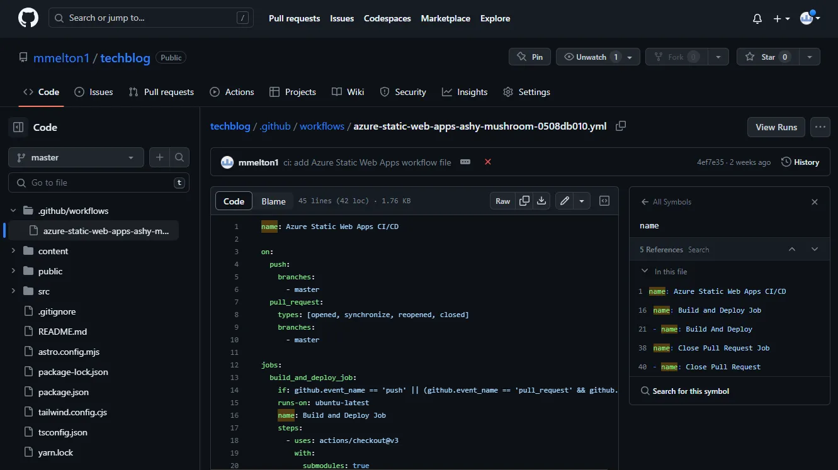Image resolution: width=838 pixels, height=470 pixels.
Task: Click the Go to file field
Action: tap(99, 182)
